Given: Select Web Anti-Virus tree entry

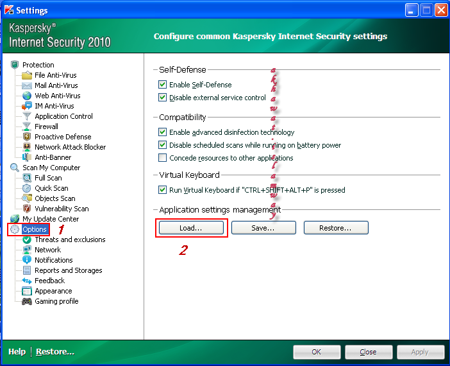Looking at the screenshot, I should pyautogui.click(x=58, y=96).
